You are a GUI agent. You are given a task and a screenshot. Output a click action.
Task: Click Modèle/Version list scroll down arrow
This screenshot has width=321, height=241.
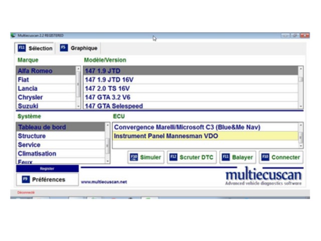click(x=300, y=106)
